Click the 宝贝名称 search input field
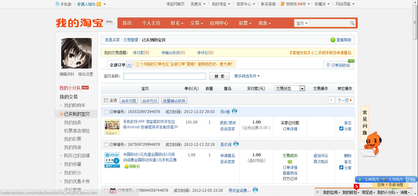The height and width of the screenshot is (196, 418). click(165, 76)
